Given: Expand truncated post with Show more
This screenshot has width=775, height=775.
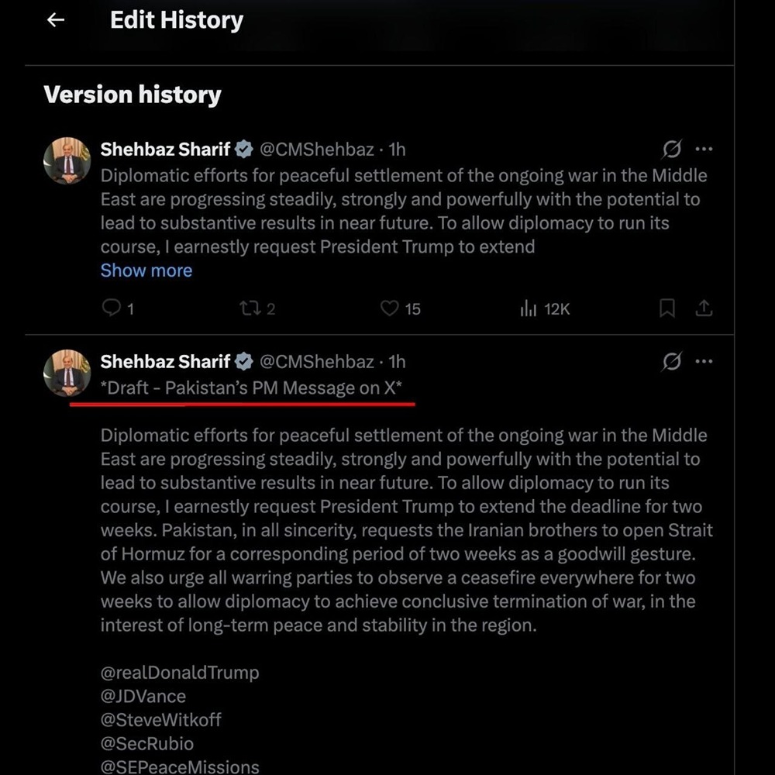Looking at the screenshot, I should point(146,270).
